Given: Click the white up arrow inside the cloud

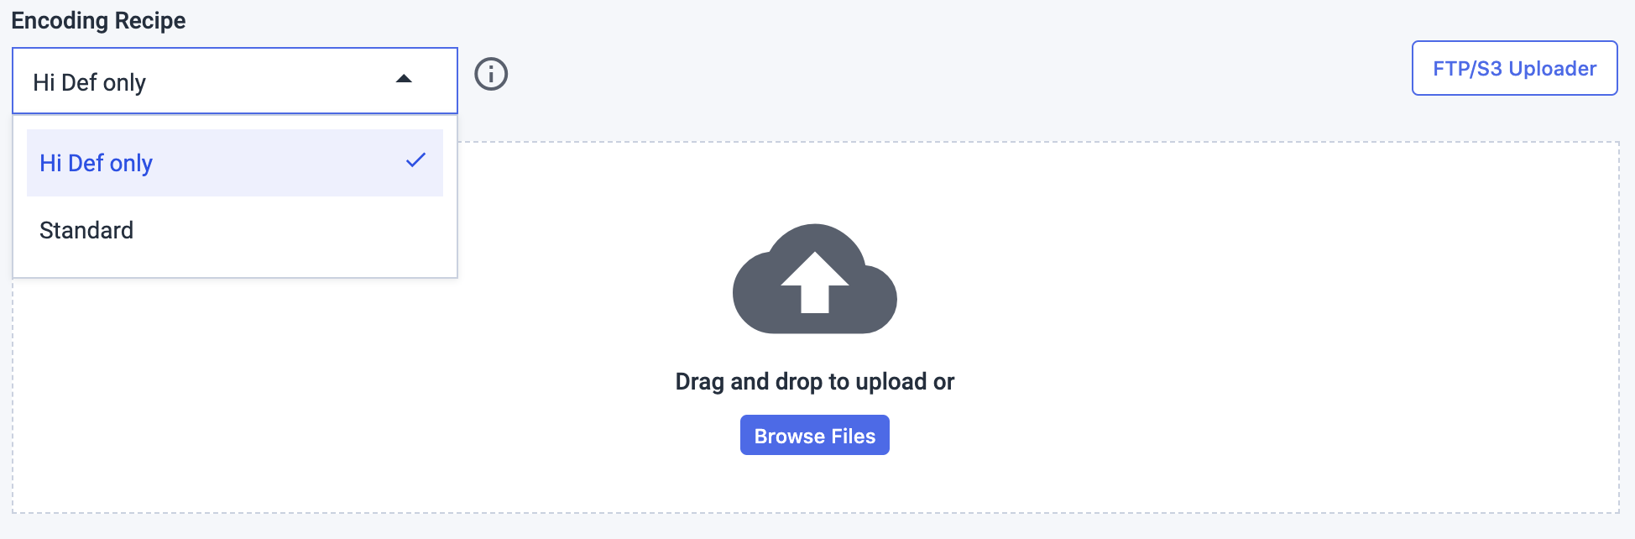Looking at the screenshot, I should pyautogui.click(x=815, y=284).
